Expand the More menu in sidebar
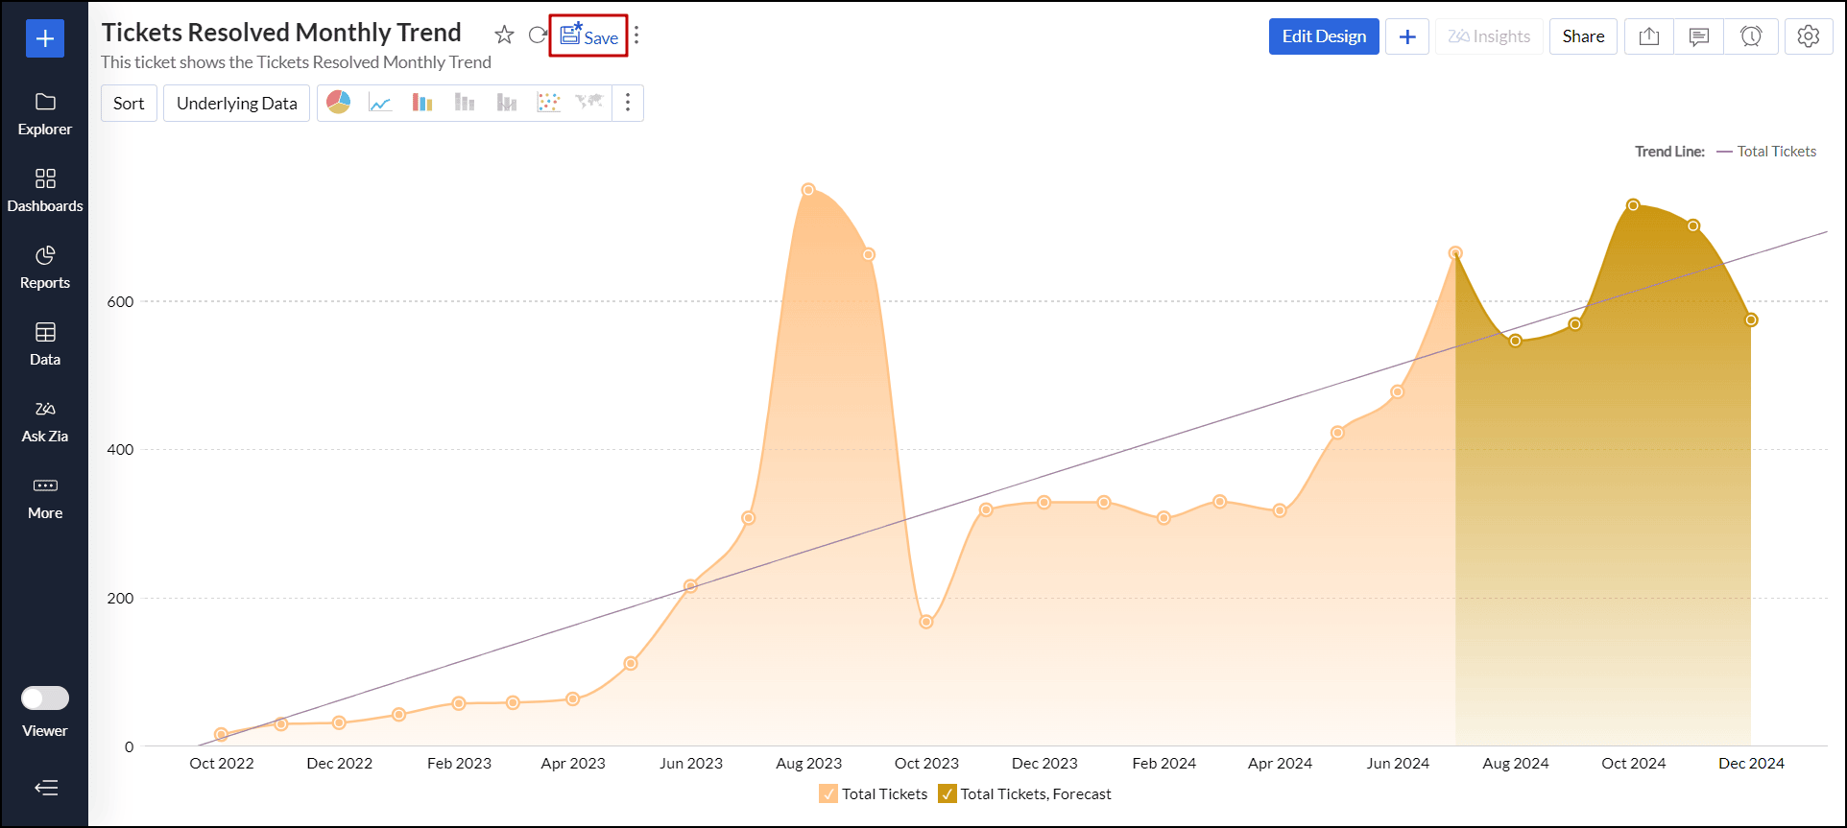This screenshot has width=1847, height=828. click(x=45, y=497)
